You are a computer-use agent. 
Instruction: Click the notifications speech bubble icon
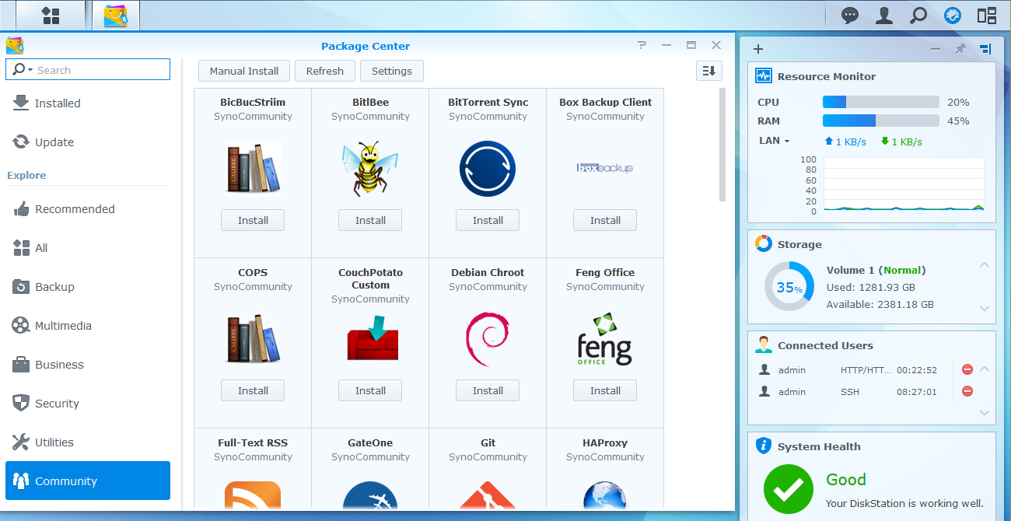pyautogui.click(x=850, y=16)
